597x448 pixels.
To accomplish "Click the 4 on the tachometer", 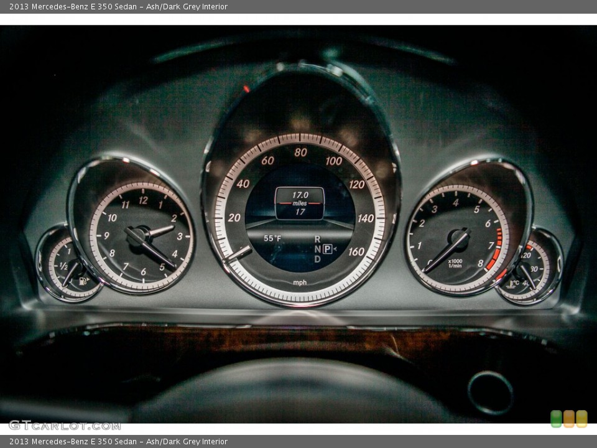I will coord(455,203).
